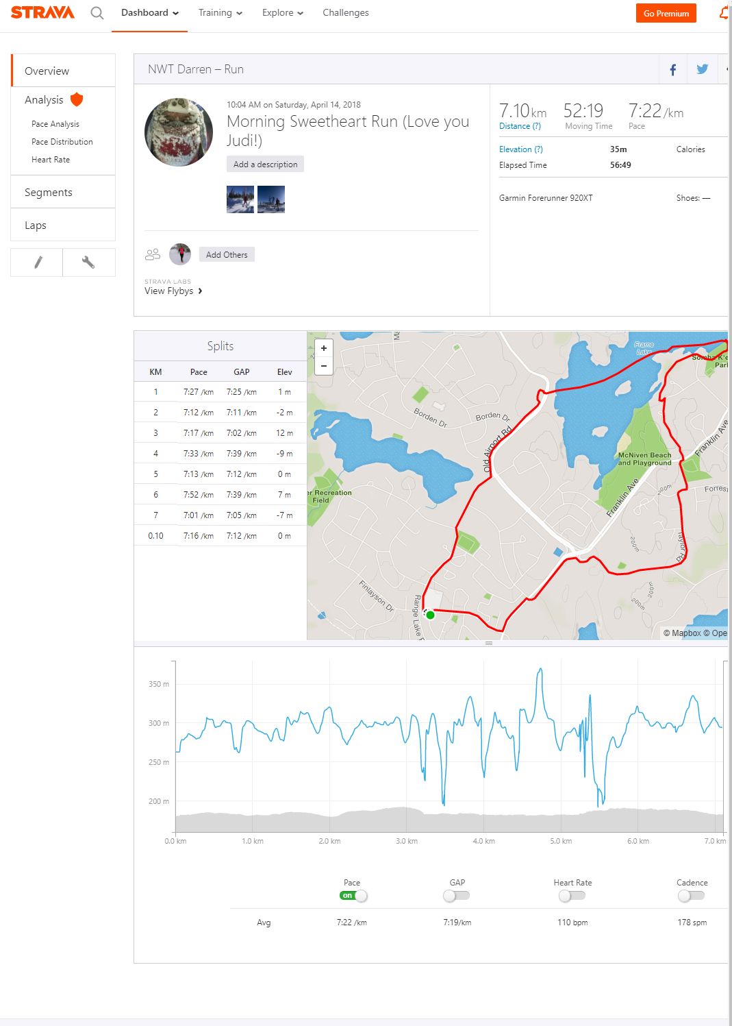732x1026 pixels.
Task: Expand the Dashboard dropdown menu
Action: 150,13
